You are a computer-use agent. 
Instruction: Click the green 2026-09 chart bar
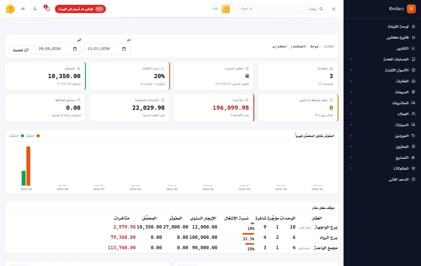point(24,178)
